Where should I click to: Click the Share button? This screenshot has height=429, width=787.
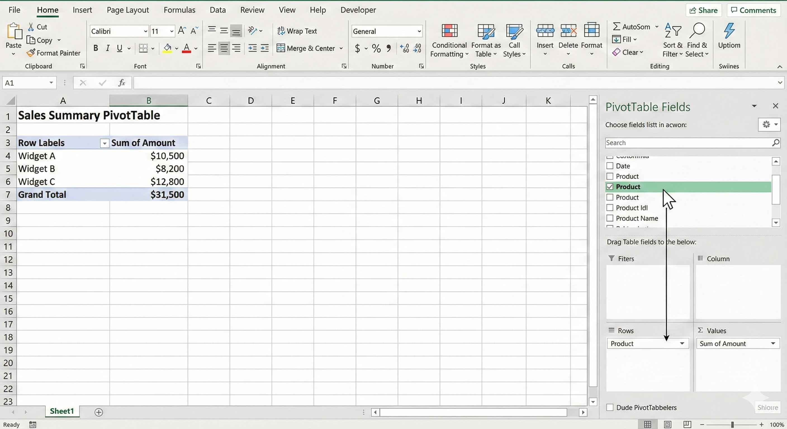coord(703,10)
